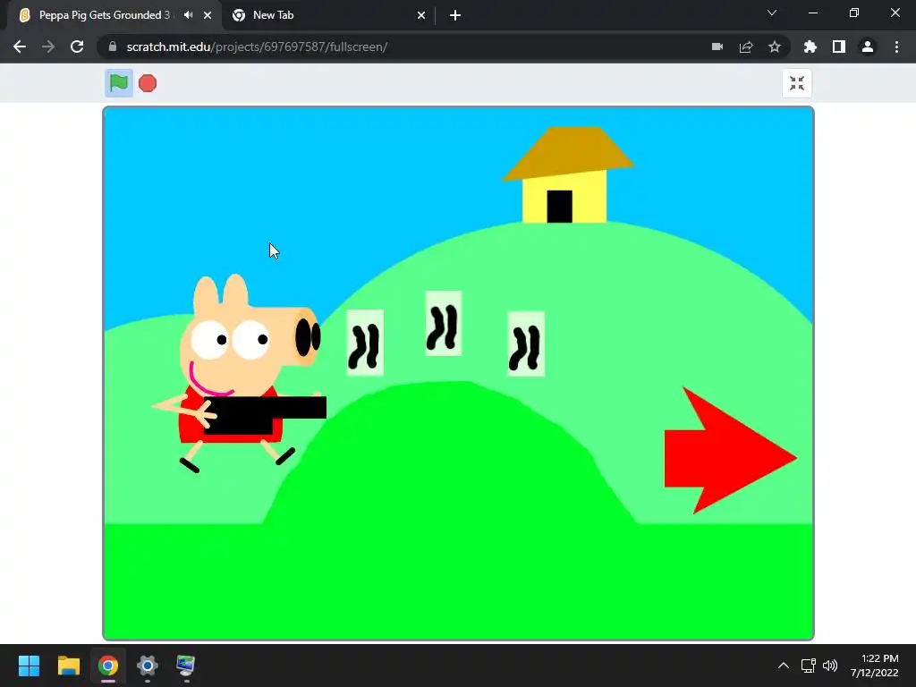
Task: Click the green flag to start project
Action: click(119, 83)
